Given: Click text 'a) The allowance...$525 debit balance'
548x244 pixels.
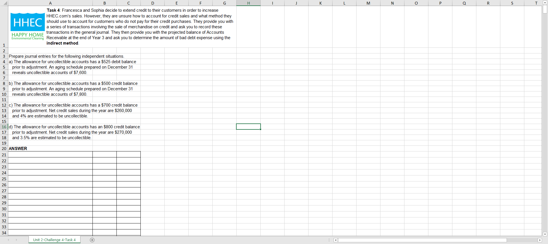Looking at the screenshot, I should coord(72,62).
